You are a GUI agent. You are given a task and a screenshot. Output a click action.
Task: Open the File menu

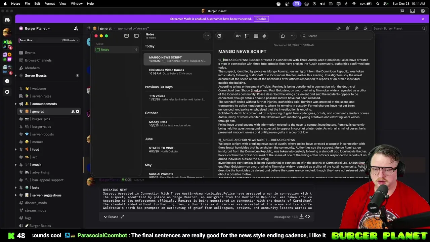click(27, 4)
